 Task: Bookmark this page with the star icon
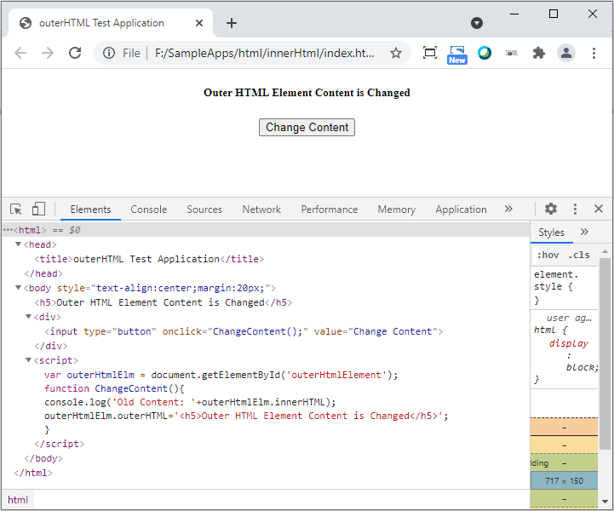click(396, 53)
